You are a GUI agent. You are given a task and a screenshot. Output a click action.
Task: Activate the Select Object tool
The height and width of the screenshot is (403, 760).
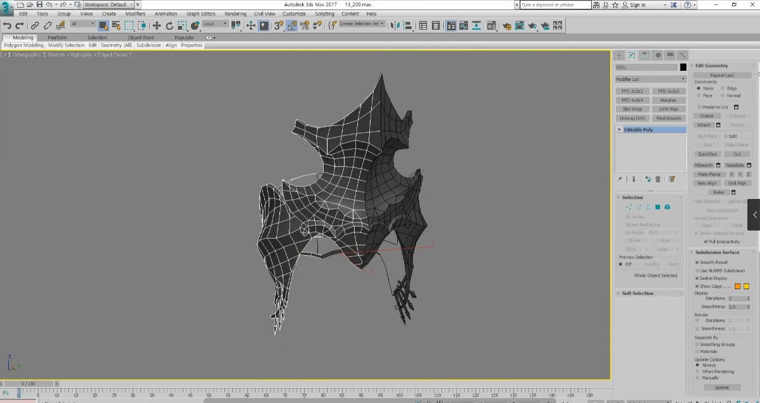click(x=103, y=25)
